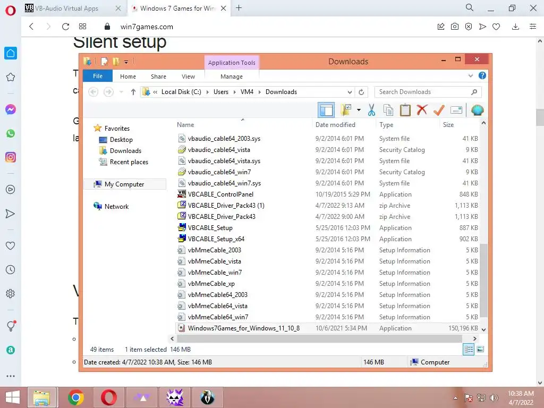Image resolution: width=544 pixels, height=408 pixels.
Task: Open the Manage ribbon tab
Action: tap(232, 76)
